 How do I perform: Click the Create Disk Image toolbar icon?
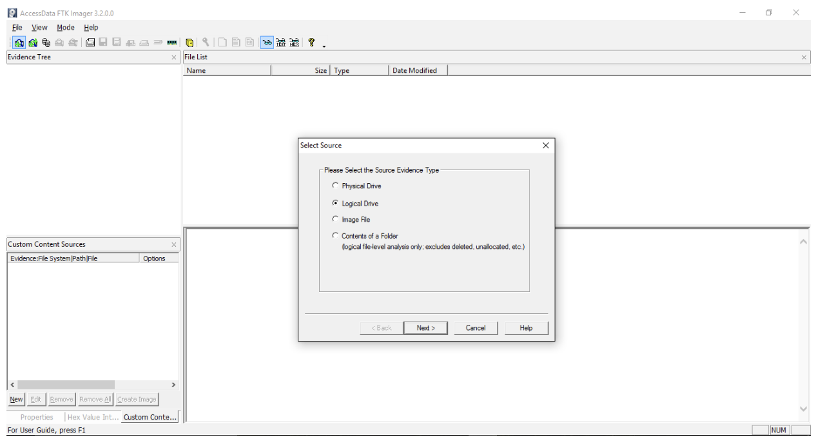(x=91, y=43)
